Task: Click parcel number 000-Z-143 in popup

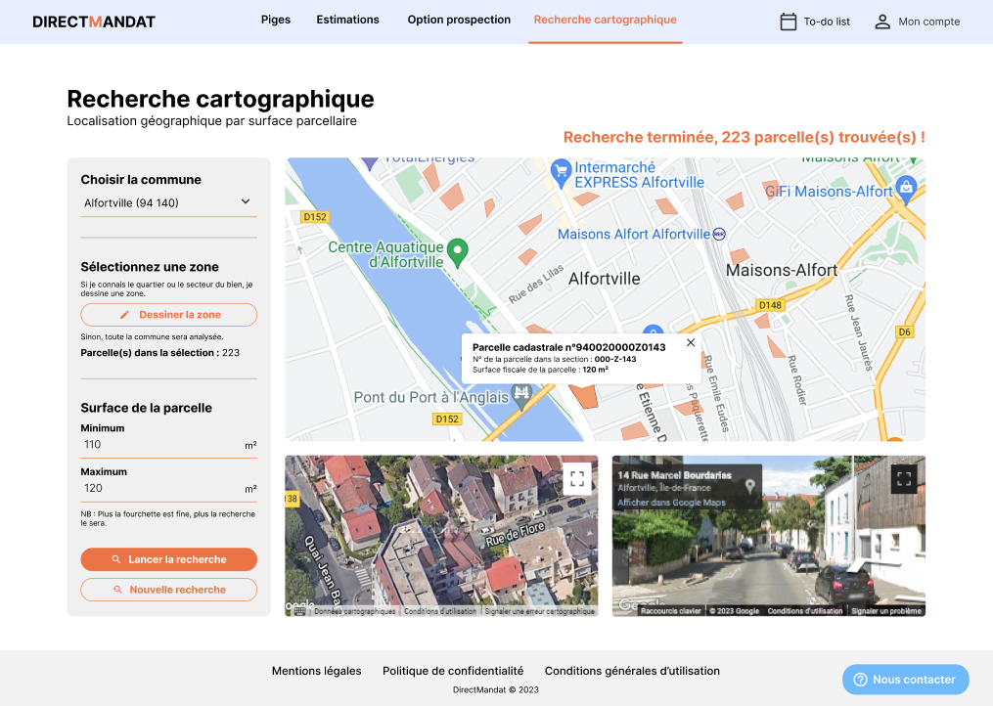Action: pyautogui.click(x=615, y=359)
